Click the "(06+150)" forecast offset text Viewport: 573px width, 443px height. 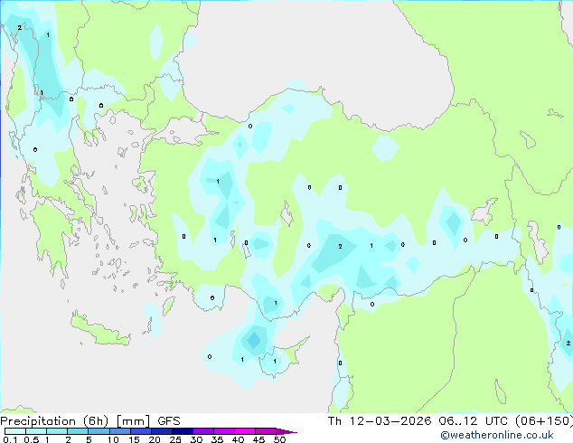[x=543, y=421]
